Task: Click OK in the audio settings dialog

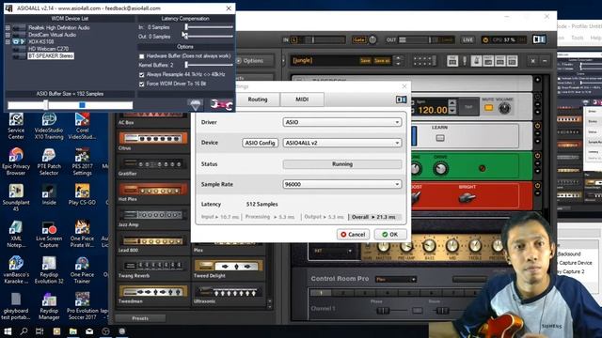Action: click(x=389, y=234)
